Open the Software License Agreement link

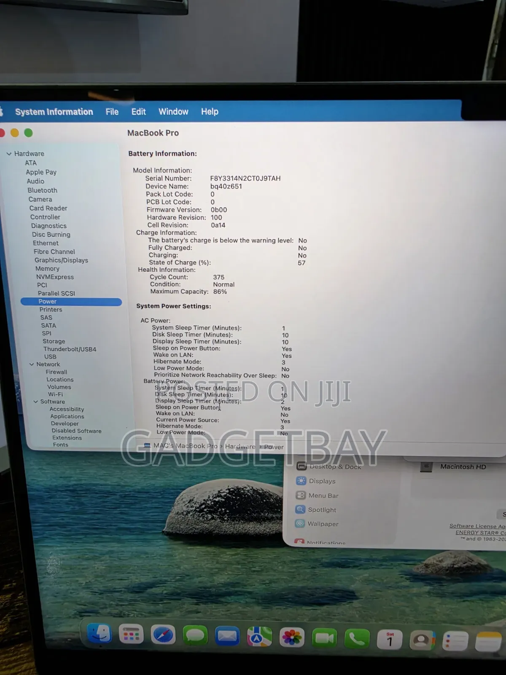tap(477, 526)
